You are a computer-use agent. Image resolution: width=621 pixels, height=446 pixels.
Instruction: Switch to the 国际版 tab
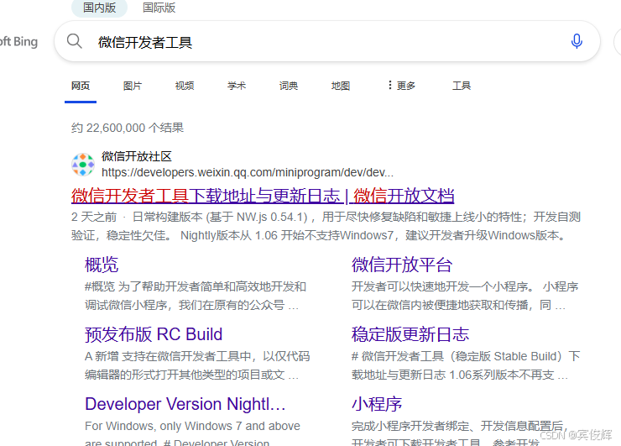pyautogui.click(x=159, y=8)
